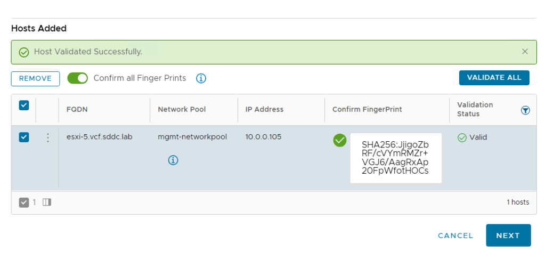The image size is (545, 260).
Task: Open column show/hide icon in table footer
Action: pyautogui.click(x=47, y=202)
